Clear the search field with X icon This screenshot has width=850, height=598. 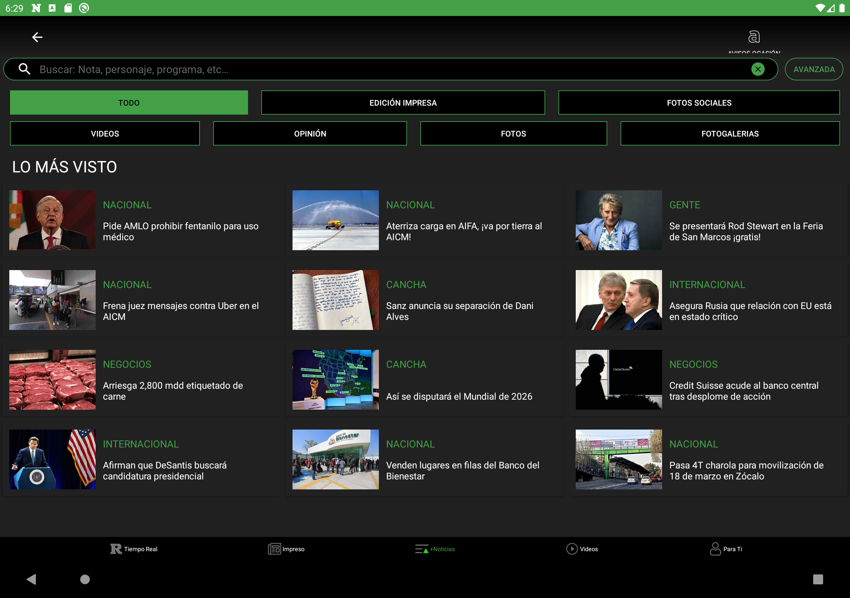[x=758, y=69]
